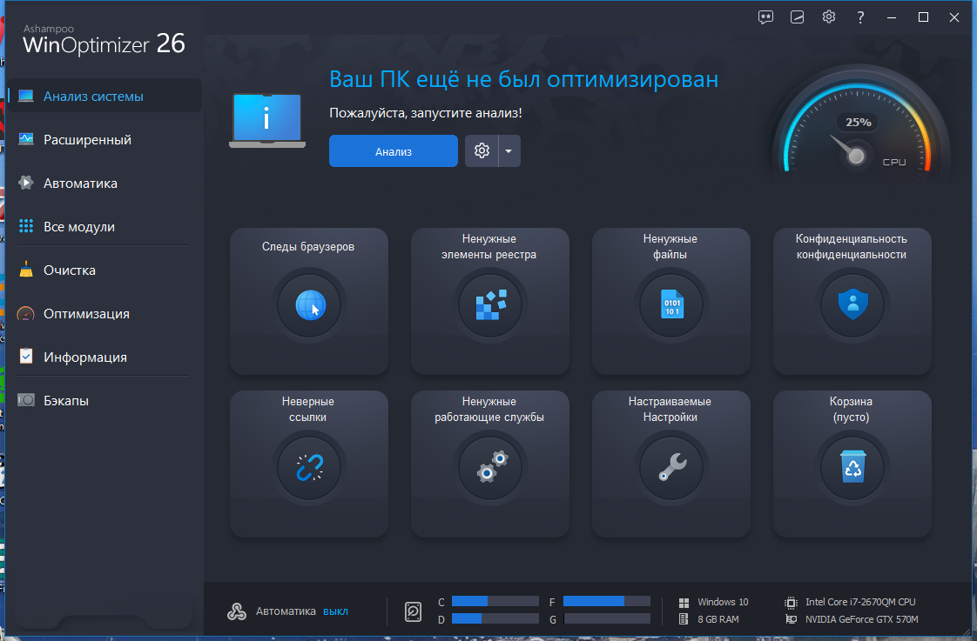This screenshot has width=977, height=641.
Task: Click the Windows logo icon in status bar
Action: tap(684, 603)
